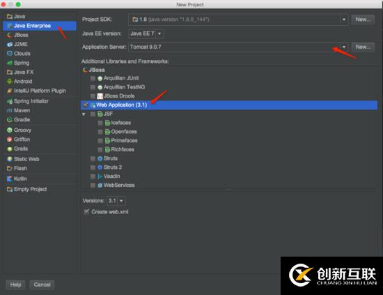
Task: Select the Gradle icon in sidebar
Action: (10, 120)
